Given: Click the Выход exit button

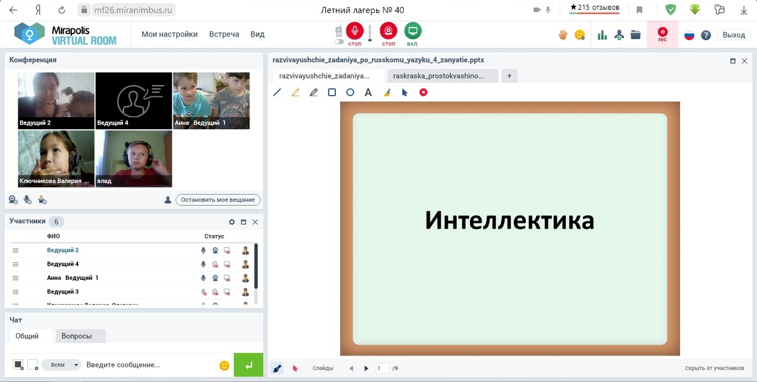Looking at the screenshot, I should point(734,35).
